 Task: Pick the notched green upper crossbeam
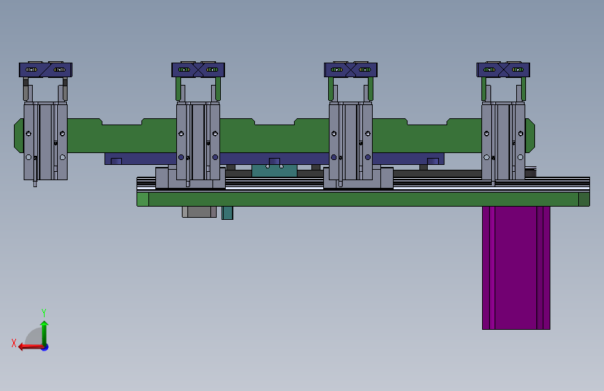coord(274,136)
